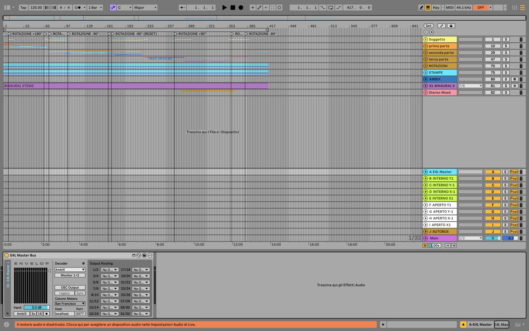The width and height of the screenshot is (529, 331).
Task: Toggle the E4L Master Bus device activator
Action: click(6, 255)
